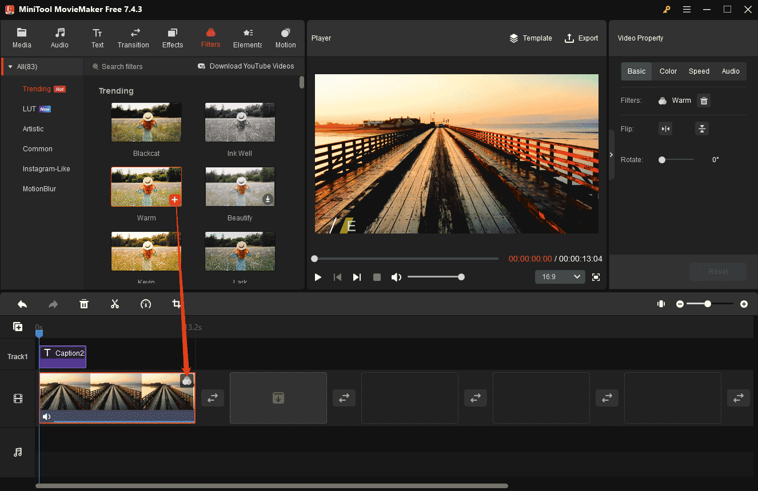Toggle auto snapping on timeline
This screenshot has width=758, height=491.
coord(661,304)
